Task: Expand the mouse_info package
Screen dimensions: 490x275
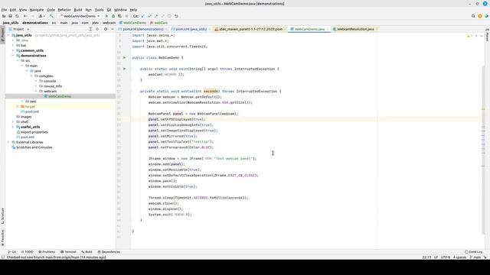Action: click(x=36, y=86)
